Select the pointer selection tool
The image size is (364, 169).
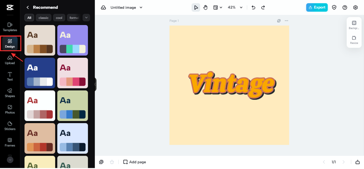coord(196,7)
